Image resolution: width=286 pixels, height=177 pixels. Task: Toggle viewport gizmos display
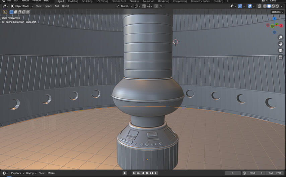[x=240, y=6]
